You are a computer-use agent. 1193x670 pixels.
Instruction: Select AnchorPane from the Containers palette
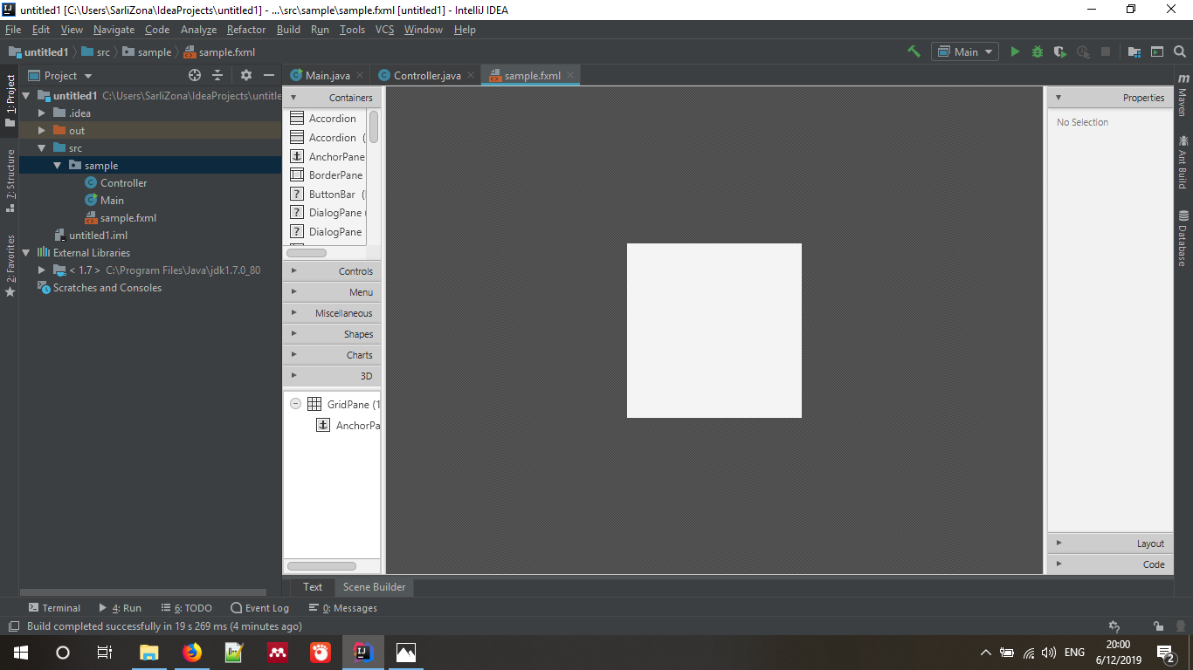(x=332, y=156)
